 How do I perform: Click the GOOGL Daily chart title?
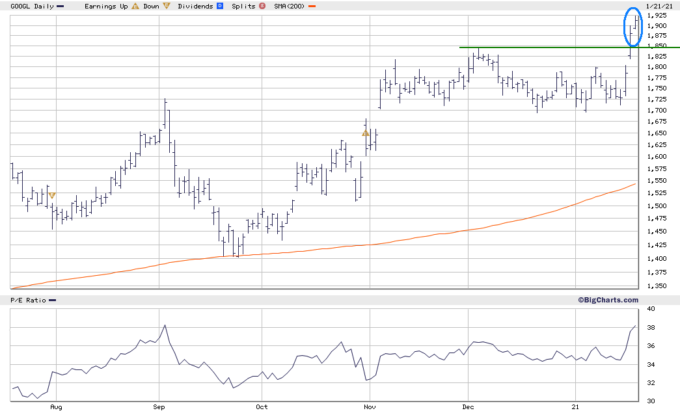(32, 6)
